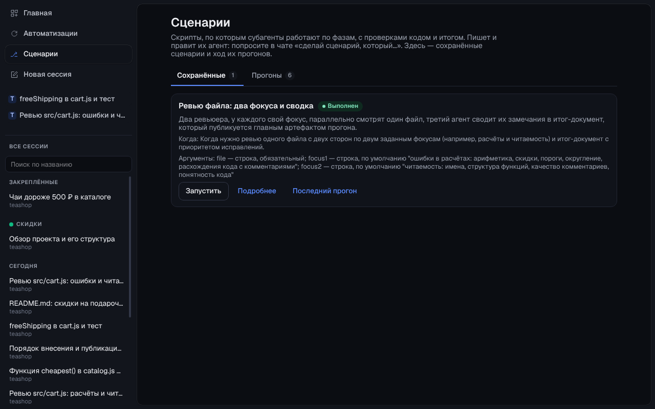Image resolution: width=655 pixels, height=409 pixels.
Task: Switch to the Прогоны tab
Action: 273,75
